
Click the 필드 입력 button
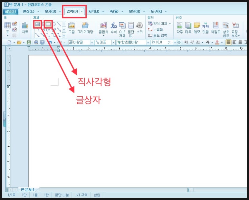pos(158,35)
